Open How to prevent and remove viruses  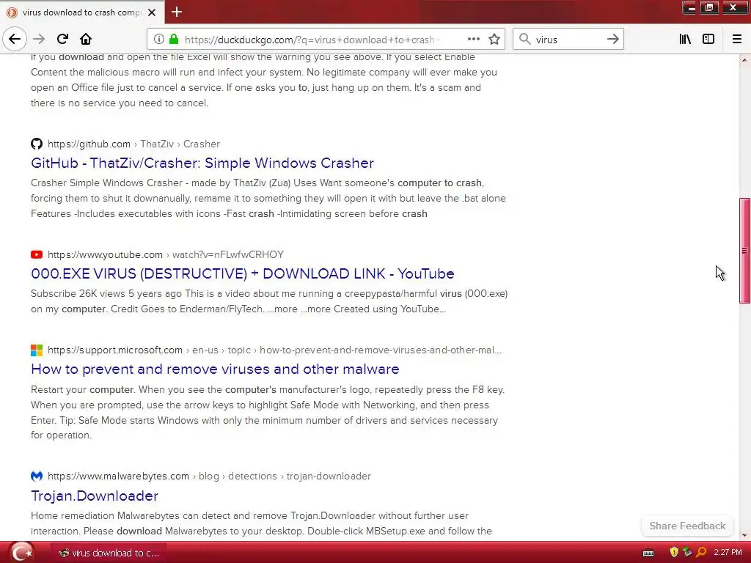pos(215,369)
